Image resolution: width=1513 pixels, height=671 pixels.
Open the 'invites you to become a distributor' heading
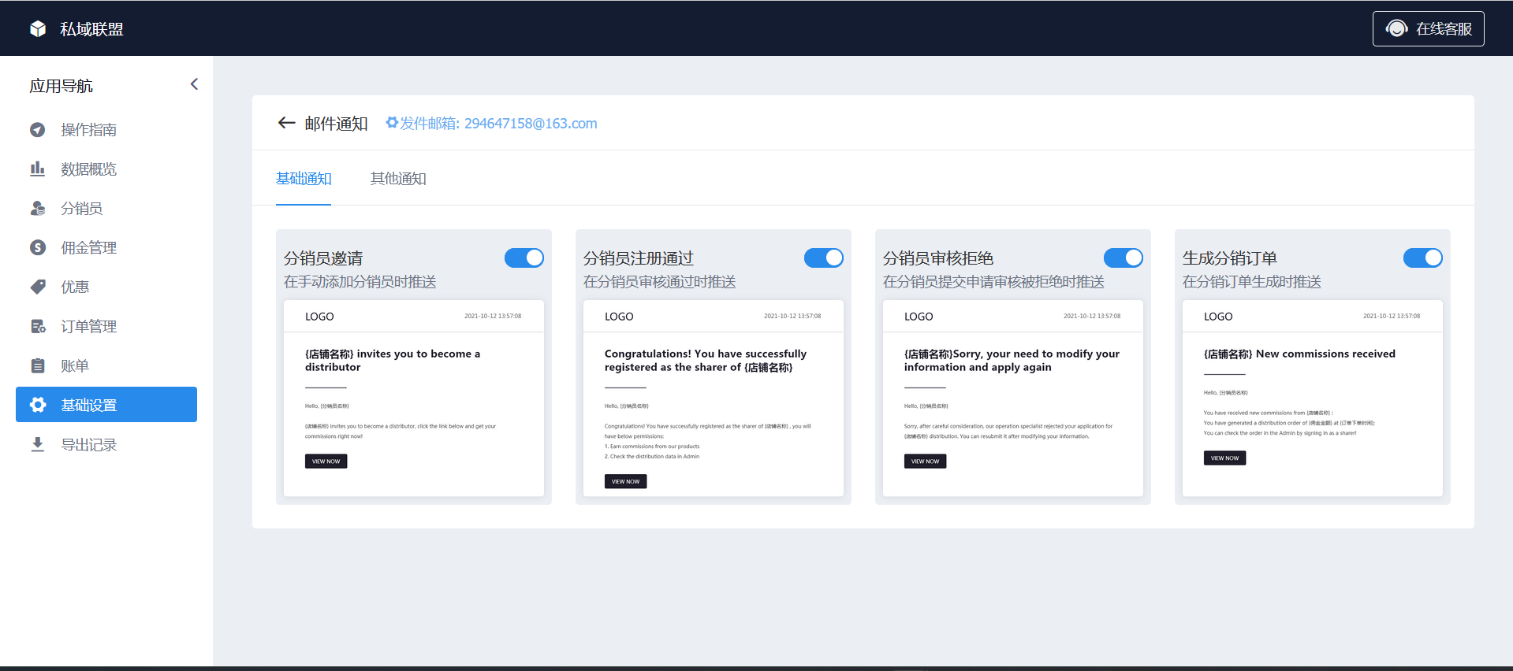[x=393, y=361]
